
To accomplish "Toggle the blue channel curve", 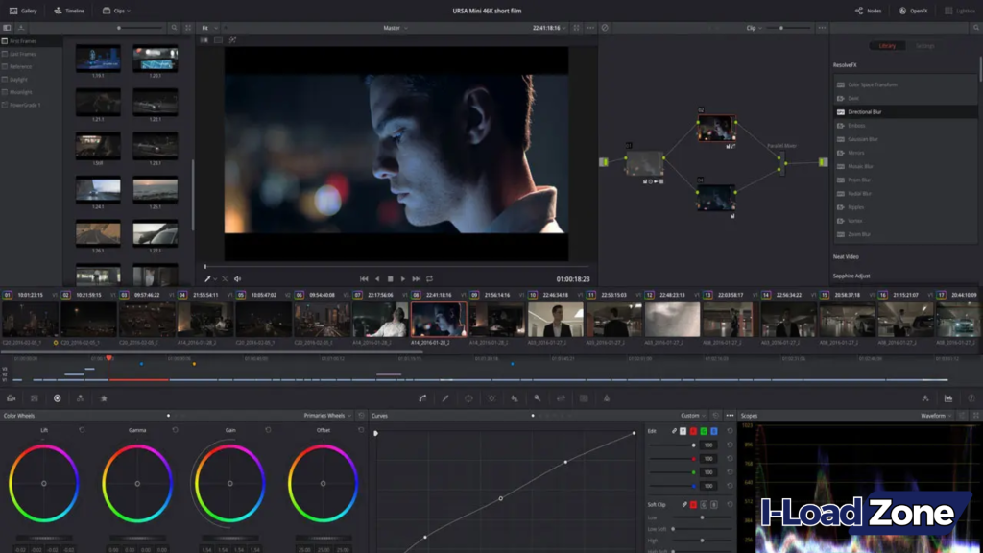I will 714,433.
